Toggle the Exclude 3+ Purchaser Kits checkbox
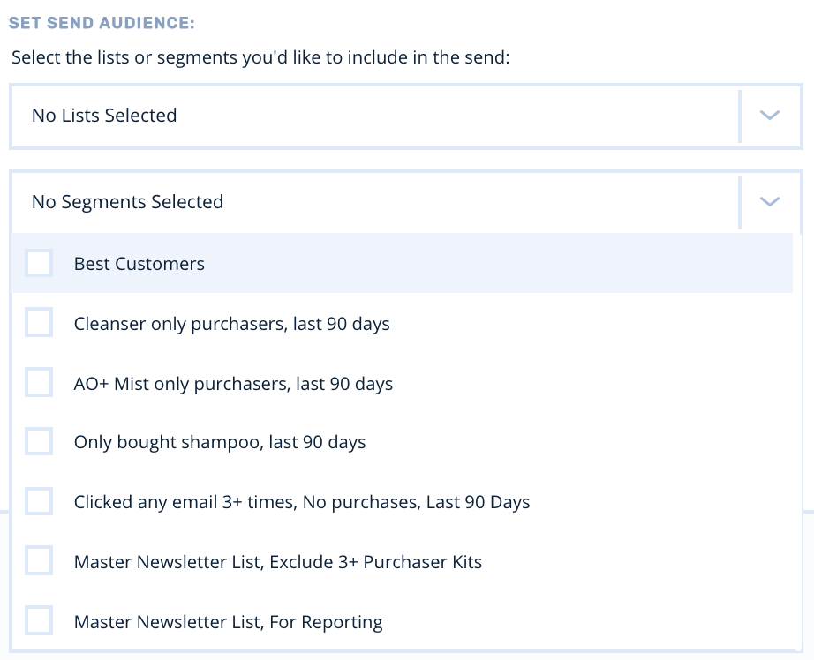The height and width of the screenshot is (660, 814). [39, 561]
